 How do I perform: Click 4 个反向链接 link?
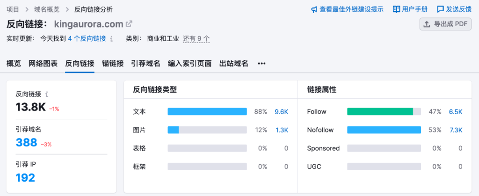[87, 39]
